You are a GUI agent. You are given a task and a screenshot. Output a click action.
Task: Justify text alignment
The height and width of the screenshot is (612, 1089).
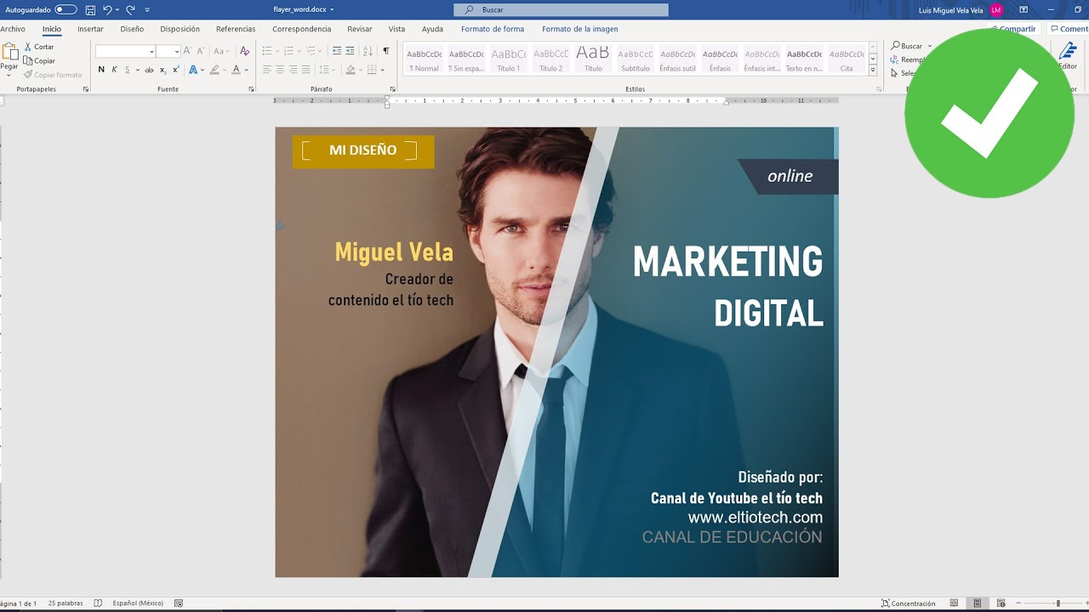306,70
